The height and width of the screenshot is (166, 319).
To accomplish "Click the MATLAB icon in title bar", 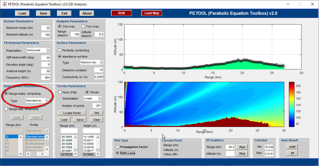I will click(4, 4).
